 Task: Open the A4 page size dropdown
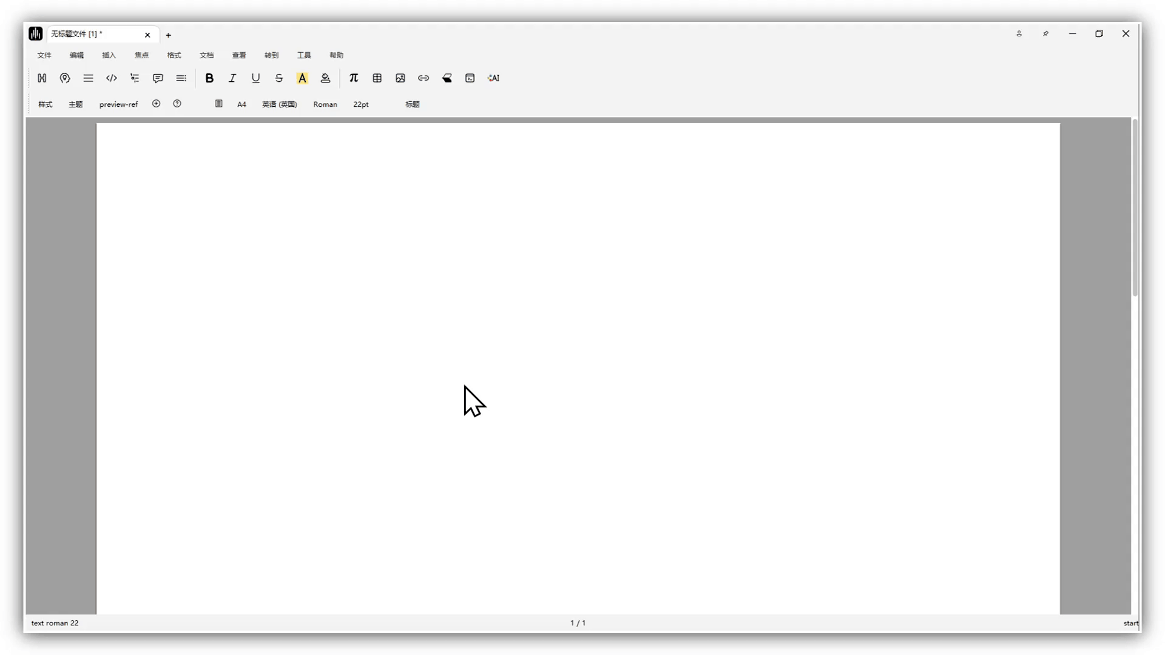[x=241, y=104]
